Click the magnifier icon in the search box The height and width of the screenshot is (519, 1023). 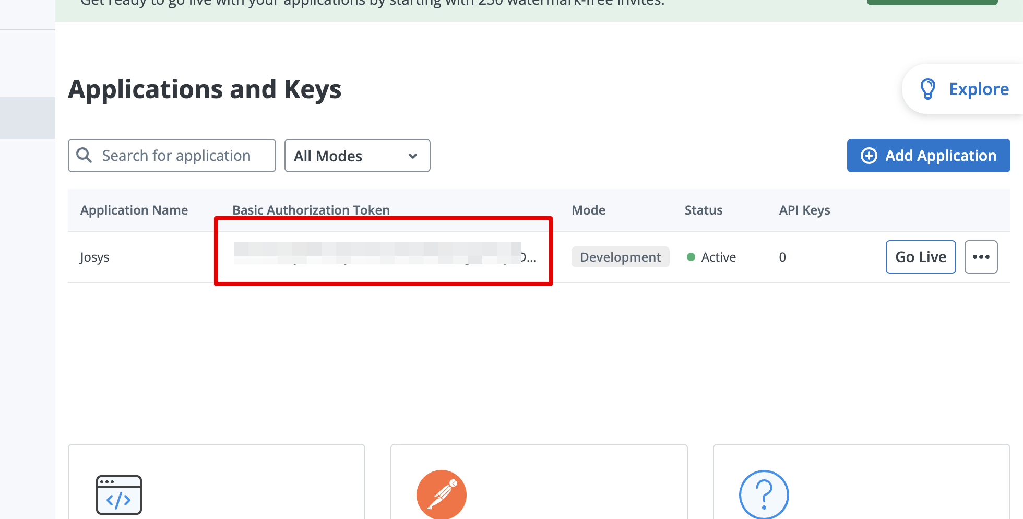point(84,155)
